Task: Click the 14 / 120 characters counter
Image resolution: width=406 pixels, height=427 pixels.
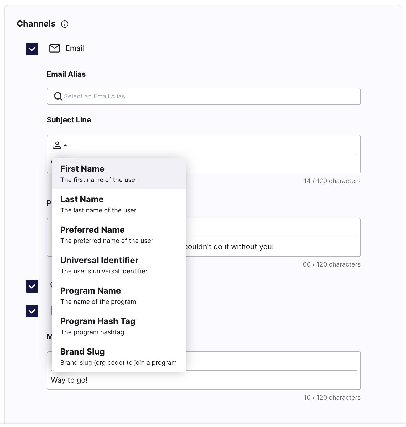Action: point(332,181)
